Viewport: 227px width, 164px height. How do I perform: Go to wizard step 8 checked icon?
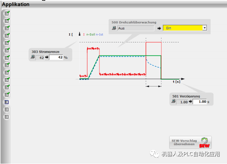(x=7, y=65)
